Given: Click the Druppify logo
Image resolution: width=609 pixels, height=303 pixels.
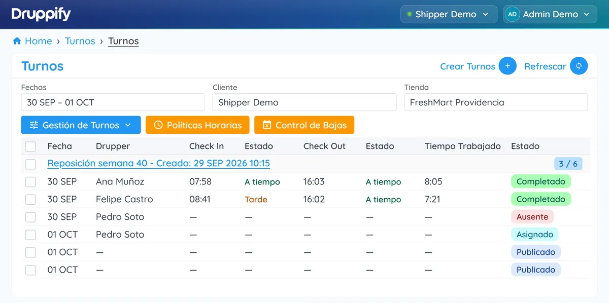Looking at the screenshot, I should [41, 14].
